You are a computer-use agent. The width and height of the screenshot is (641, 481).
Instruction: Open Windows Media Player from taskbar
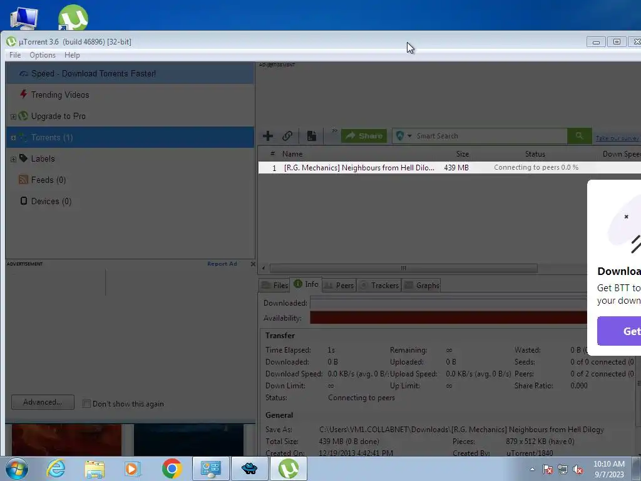pyautogui.click(x=132, y=468)
